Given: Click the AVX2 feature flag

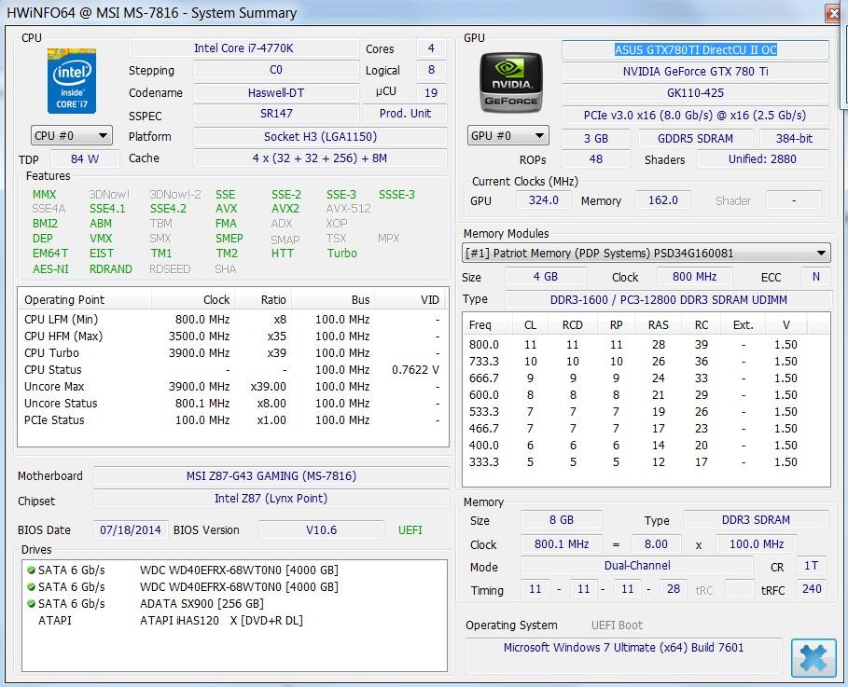Looking at the screenshot, I should (x=285, y=209).
